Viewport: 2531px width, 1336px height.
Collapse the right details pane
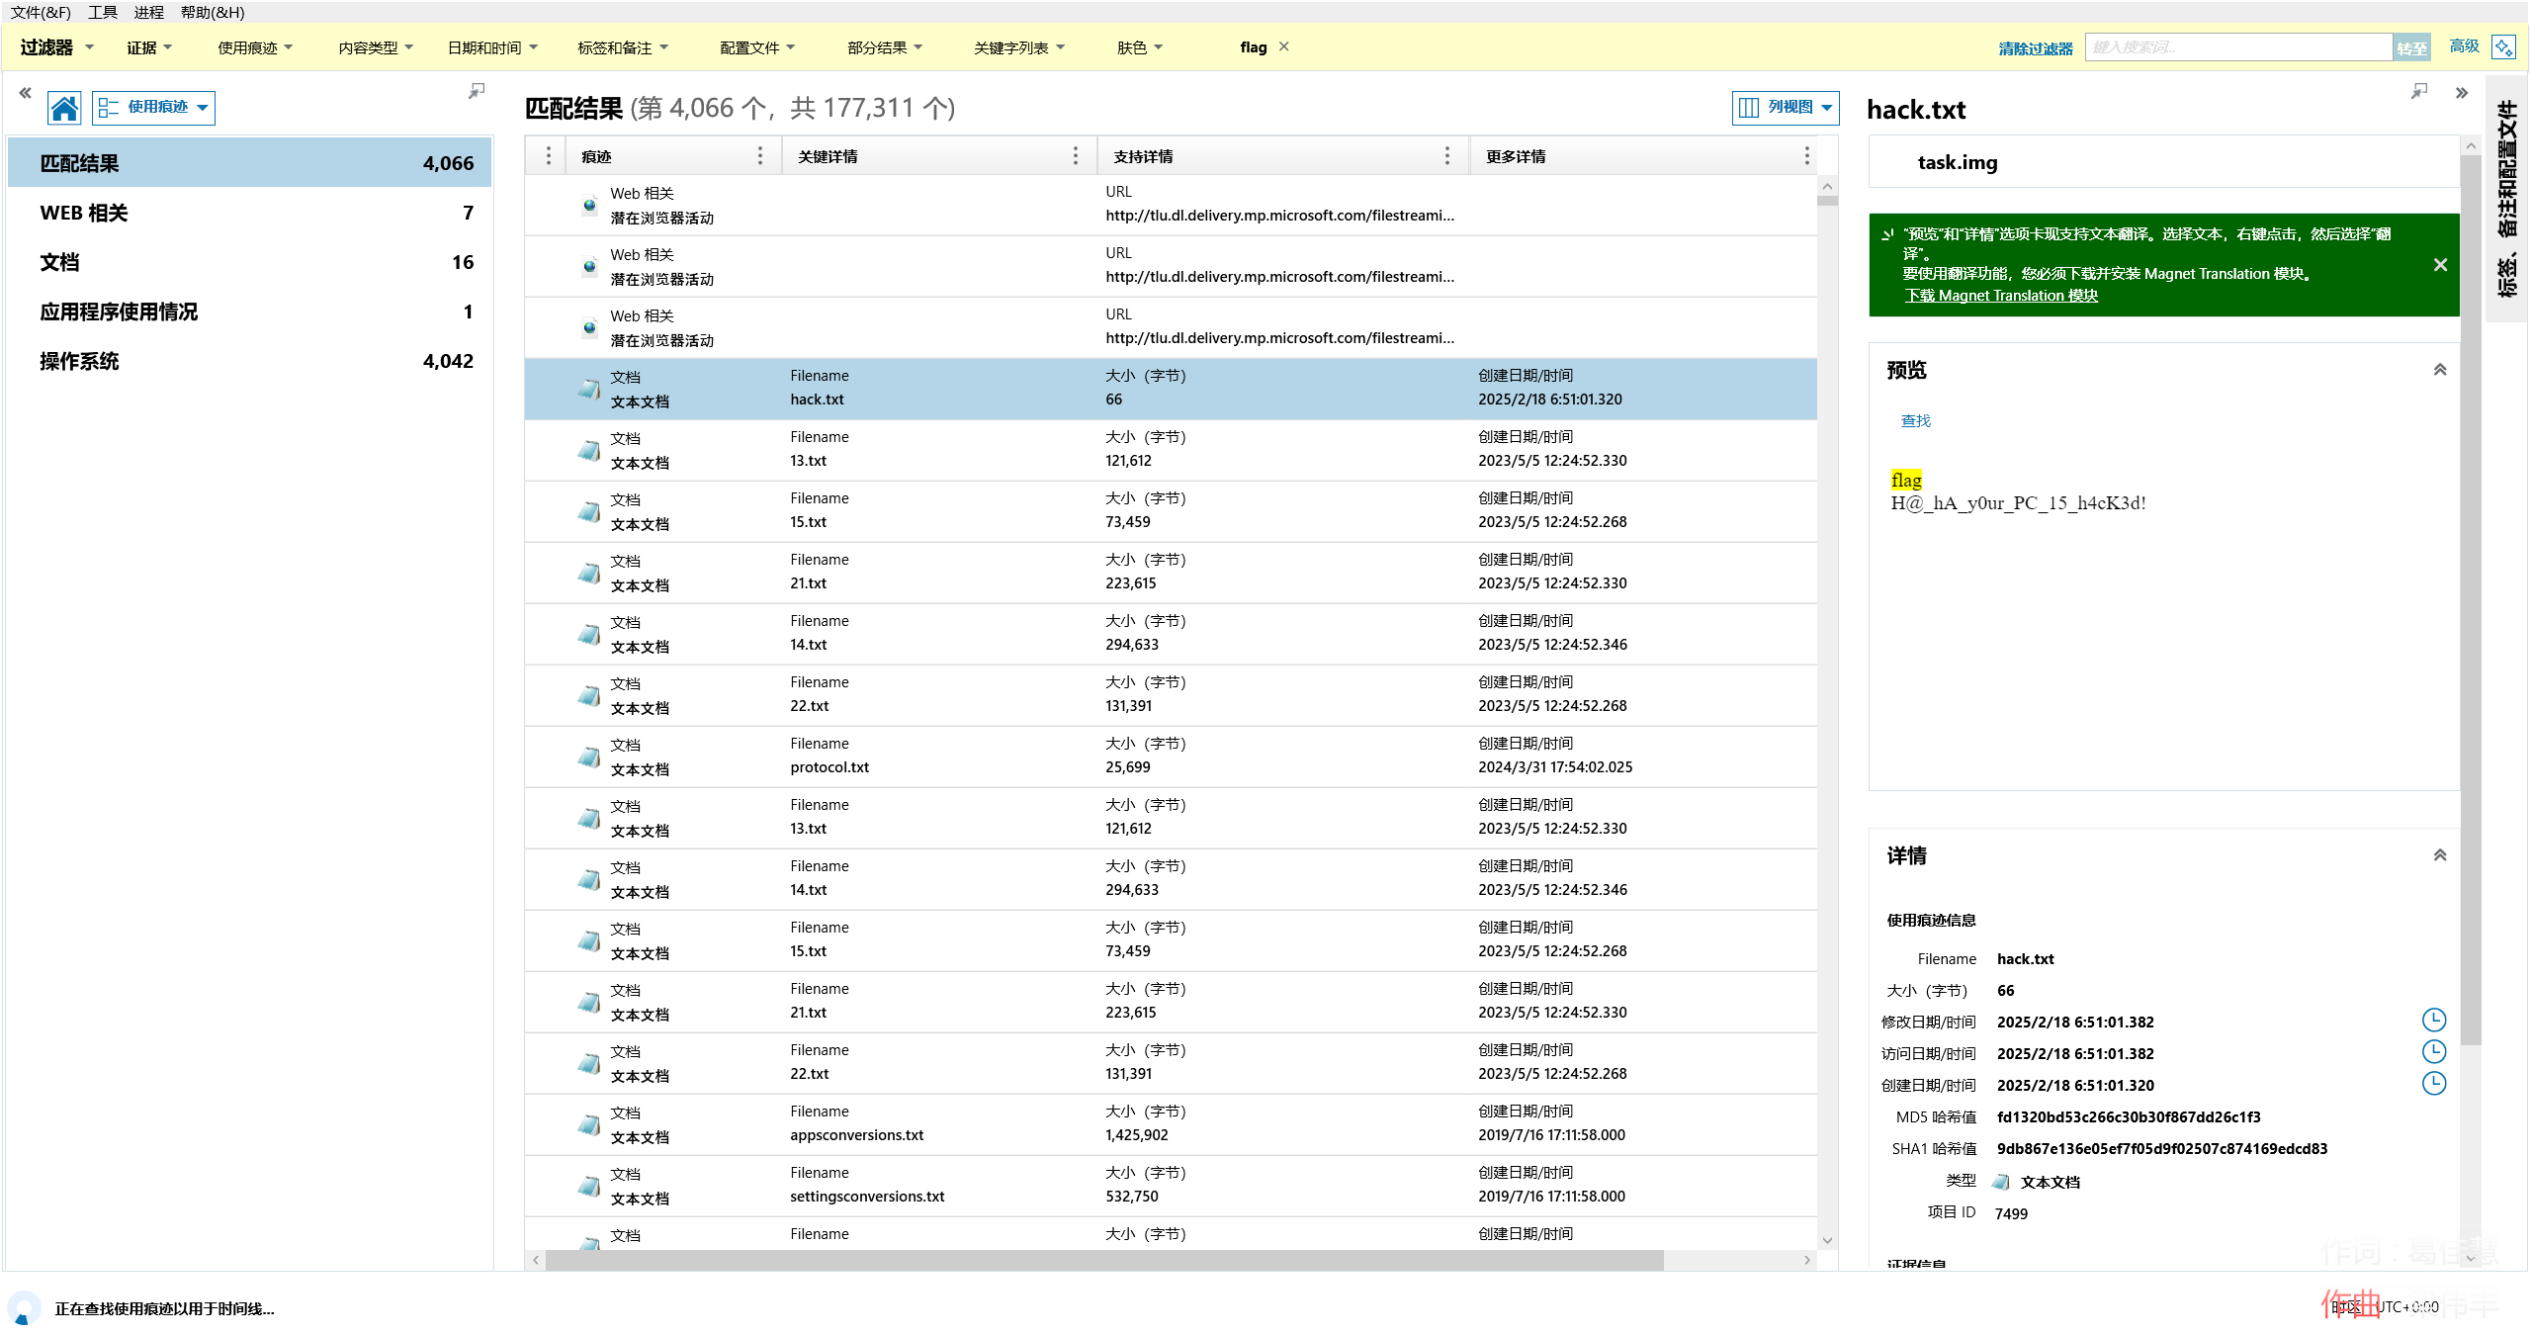point(2462,93)
